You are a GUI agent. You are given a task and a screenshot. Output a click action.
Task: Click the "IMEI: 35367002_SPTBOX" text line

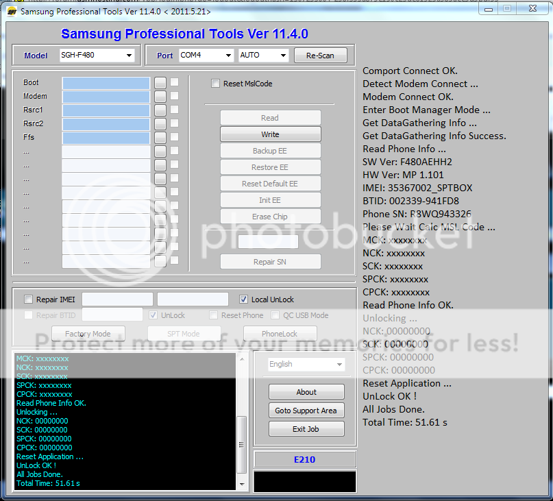click(x=417, y=188)
